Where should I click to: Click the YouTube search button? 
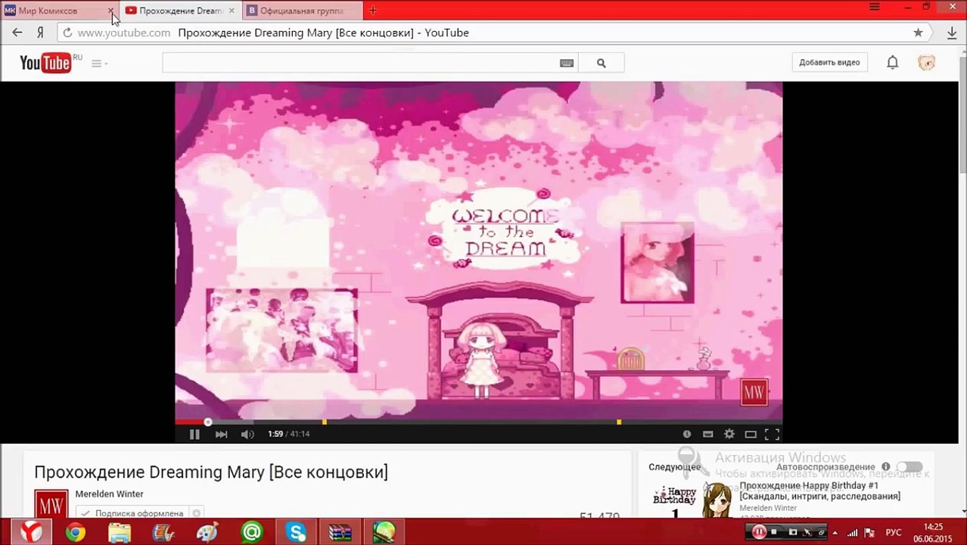[x=602, y=63]
